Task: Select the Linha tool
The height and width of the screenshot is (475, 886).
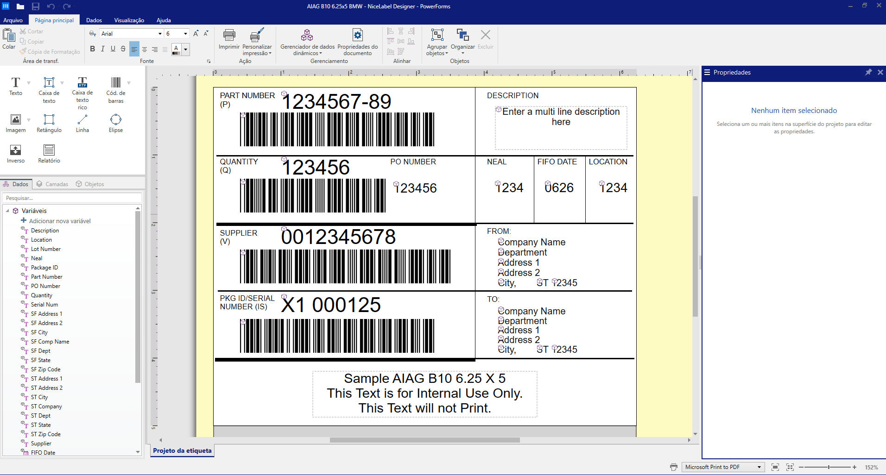Action: click(x=82, y=123)
